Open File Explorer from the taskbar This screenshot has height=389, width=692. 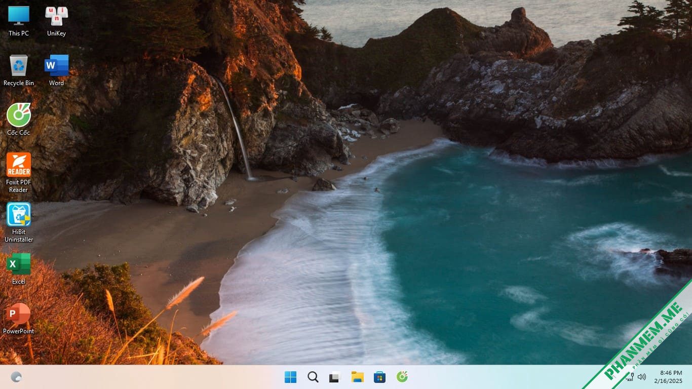358,377
